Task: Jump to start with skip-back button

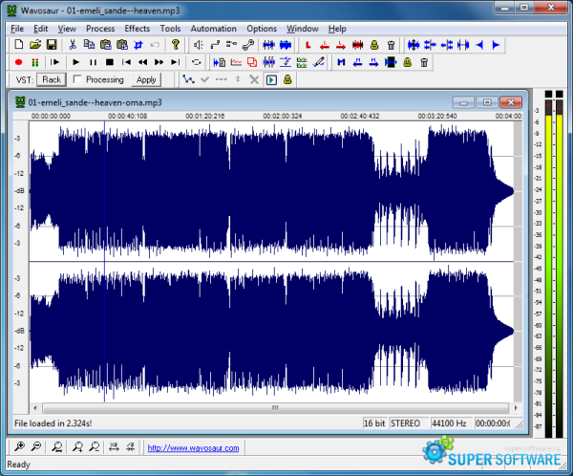Action: coord(126,62)
